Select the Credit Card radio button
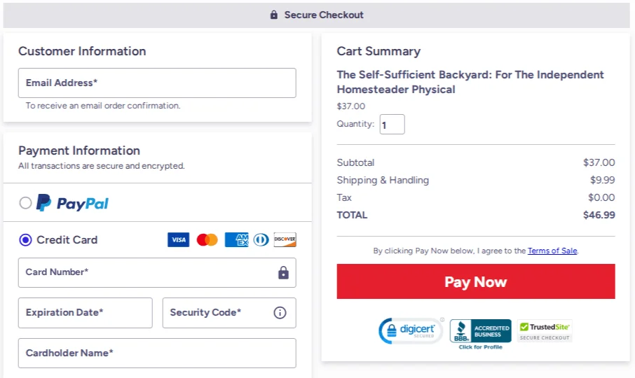This screenshot has width=635, height=378. coord(26,240)
